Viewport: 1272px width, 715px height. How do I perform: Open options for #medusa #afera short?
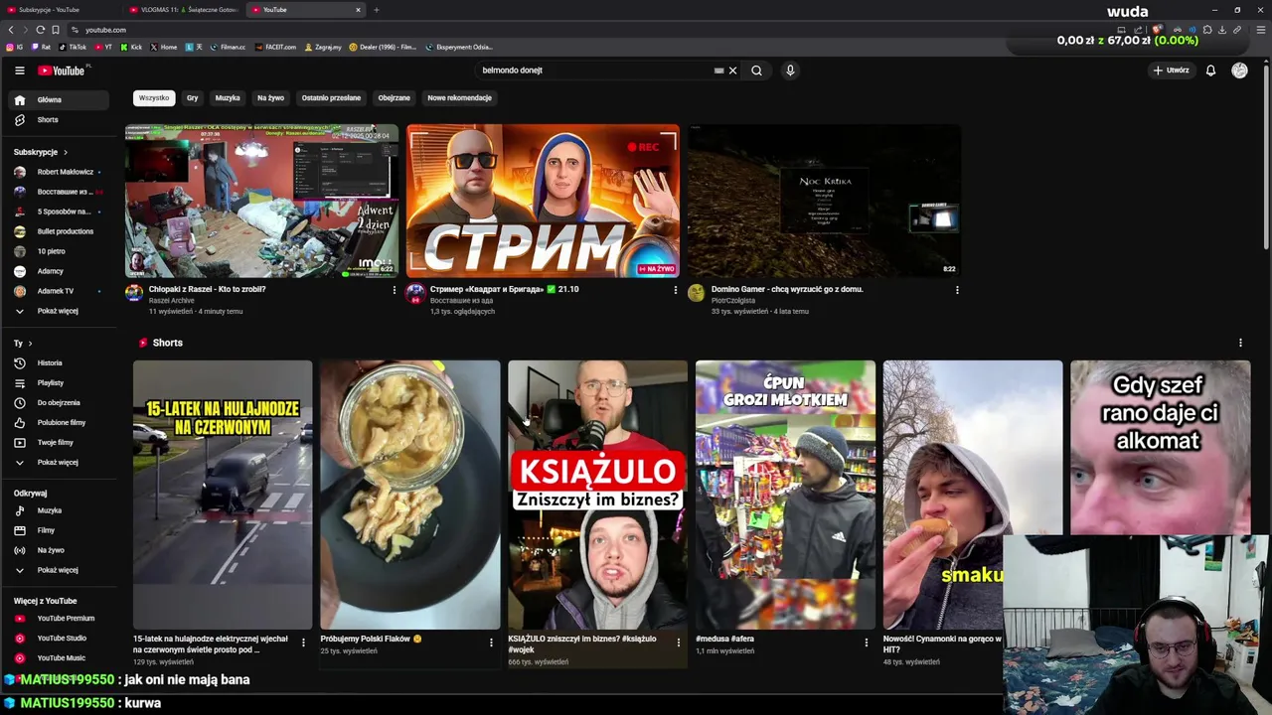coord(866,643)
